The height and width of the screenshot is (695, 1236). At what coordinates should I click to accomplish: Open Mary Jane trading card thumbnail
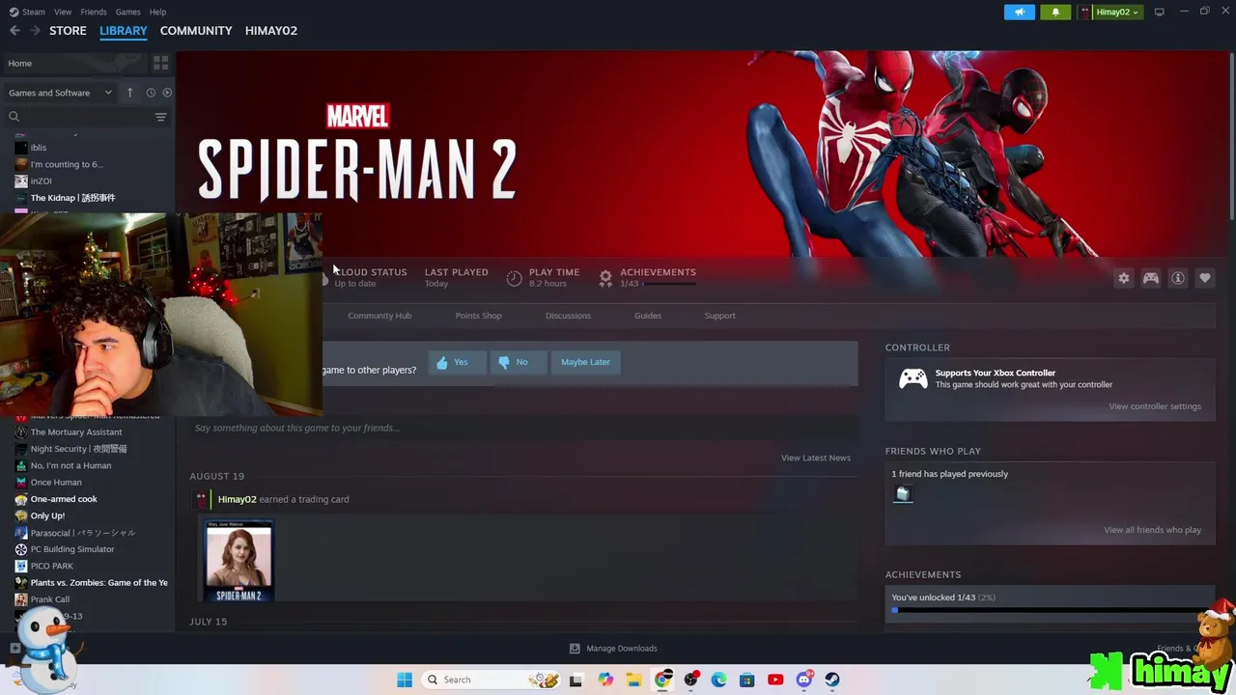click(x=239, y=561)
